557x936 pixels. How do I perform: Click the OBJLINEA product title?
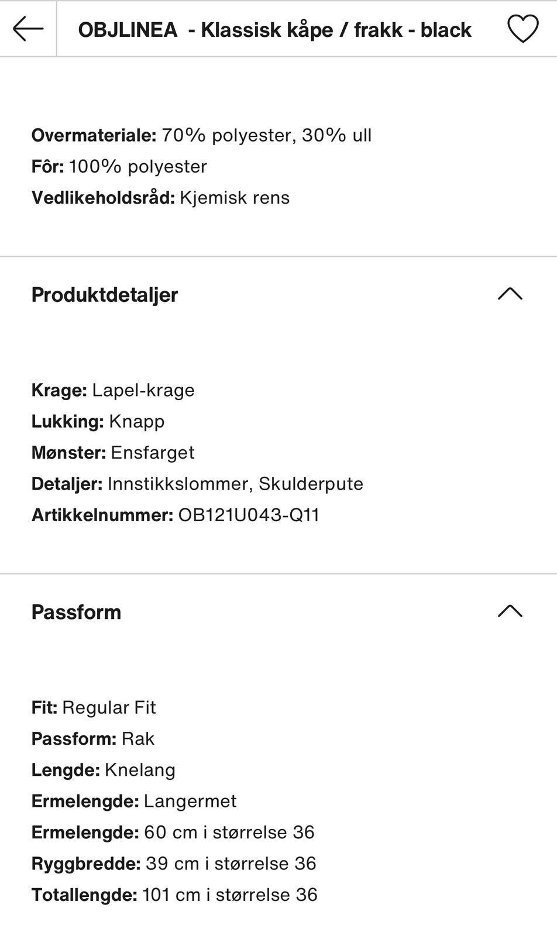coord(274,30)
